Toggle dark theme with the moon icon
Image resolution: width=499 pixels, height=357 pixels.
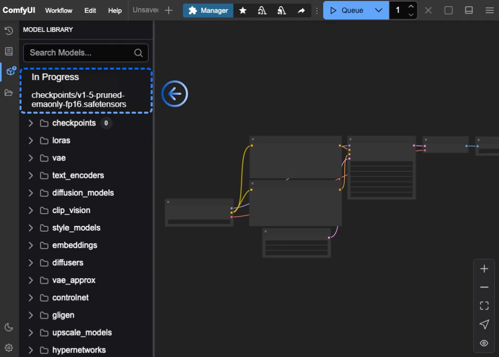9,327
